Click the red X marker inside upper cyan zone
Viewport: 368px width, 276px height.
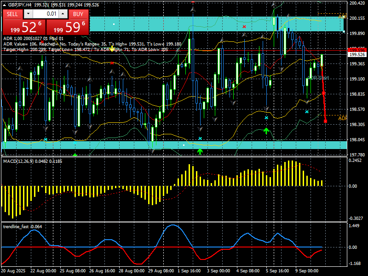244,27
